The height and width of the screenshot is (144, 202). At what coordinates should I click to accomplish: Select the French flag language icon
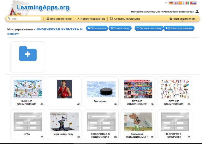(185, 3)
